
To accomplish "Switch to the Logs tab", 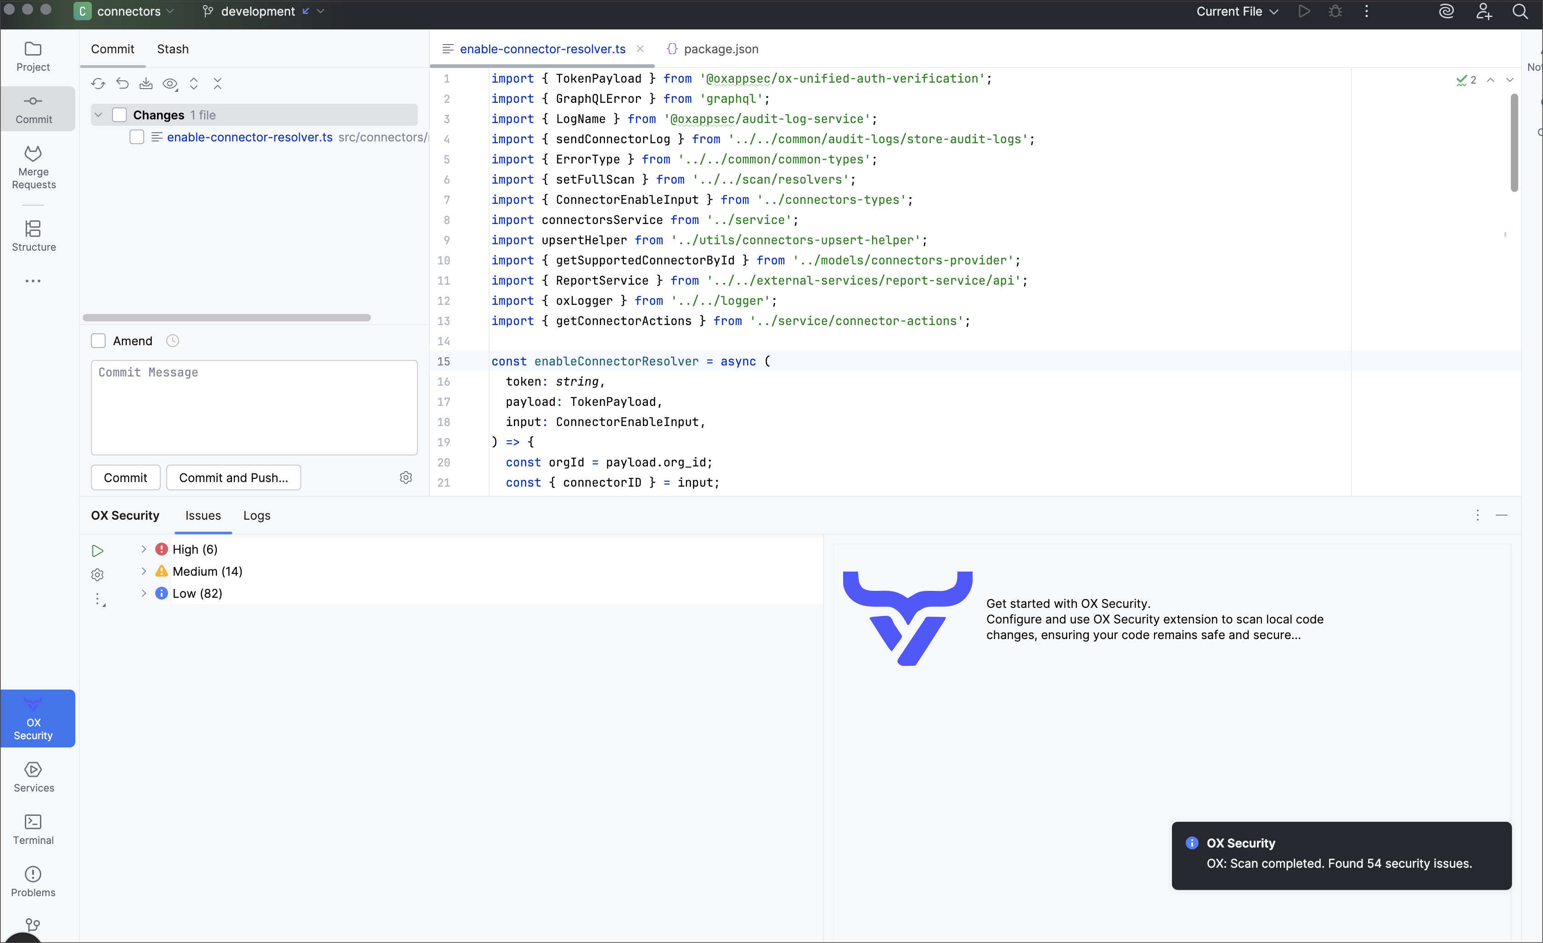I will pyautogui.click(x=257, y=515).
